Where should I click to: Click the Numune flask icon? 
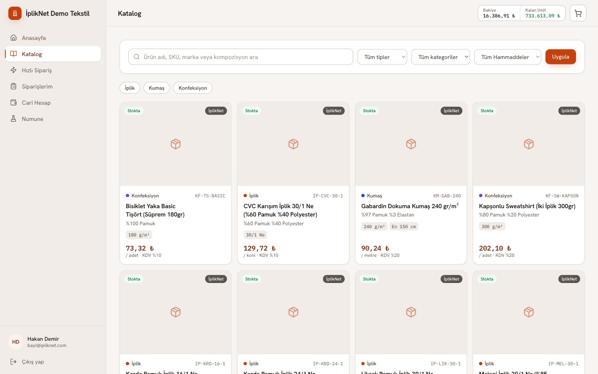(13, 119)
